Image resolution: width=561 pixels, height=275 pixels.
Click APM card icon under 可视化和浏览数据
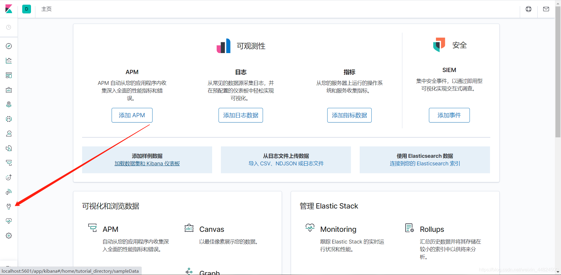93,228
